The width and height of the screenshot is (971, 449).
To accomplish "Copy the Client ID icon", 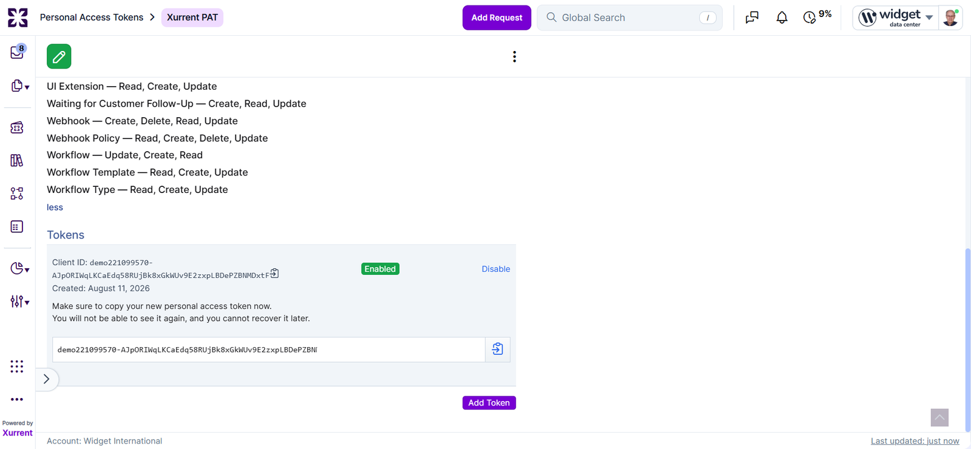I will point(274,274).
